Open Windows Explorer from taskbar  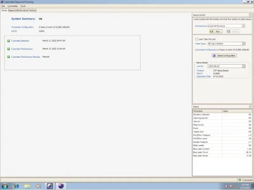[27, 186]
